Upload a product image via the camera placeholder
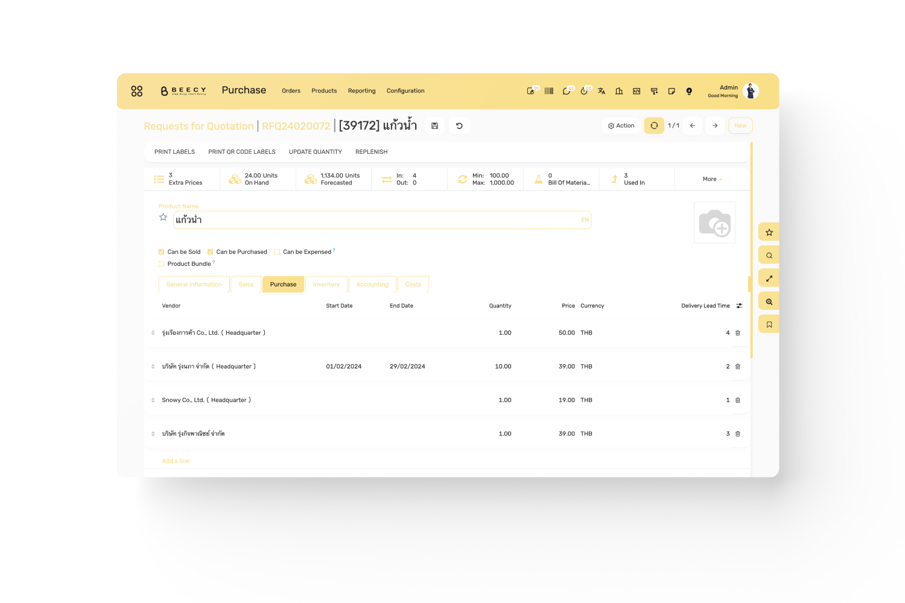Viewport: 905px width, 603px height. click(x=715, y=223)
